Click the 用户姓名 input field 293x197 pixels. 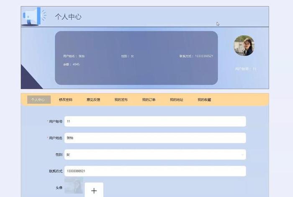click(x=155, y=138)
